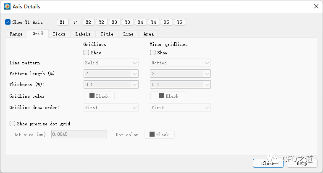Viewport: 323px width, 173px height.
Task: Click the Dot size input field
Action: [x=79, y=135]
